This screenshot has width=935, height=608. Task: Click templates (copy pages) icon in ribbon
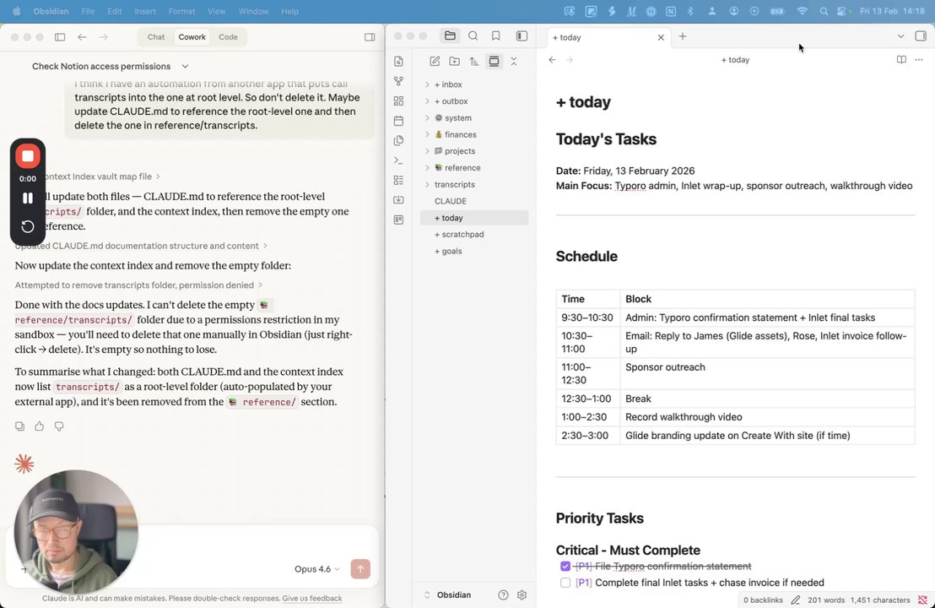click(399, 140)
